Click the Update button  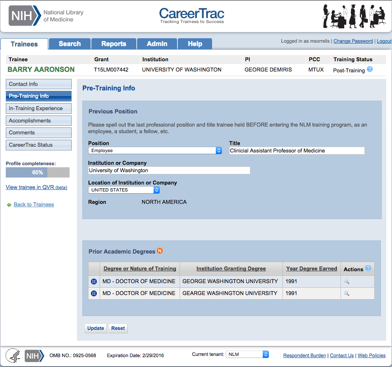click(96, 328)
